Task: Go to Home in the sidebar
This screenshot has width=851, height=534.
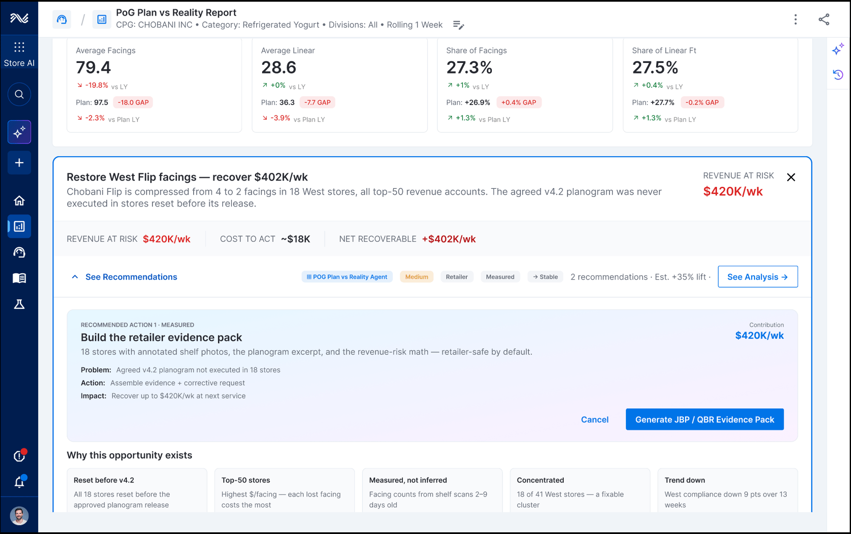Action: 19,200
